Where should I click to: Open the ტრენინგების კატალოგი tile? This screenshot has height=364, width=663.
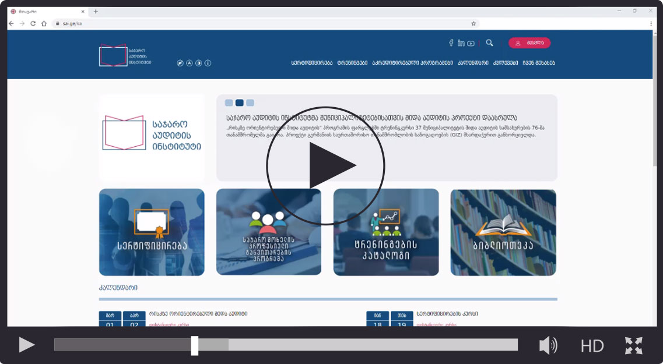(x=385, y=232)
